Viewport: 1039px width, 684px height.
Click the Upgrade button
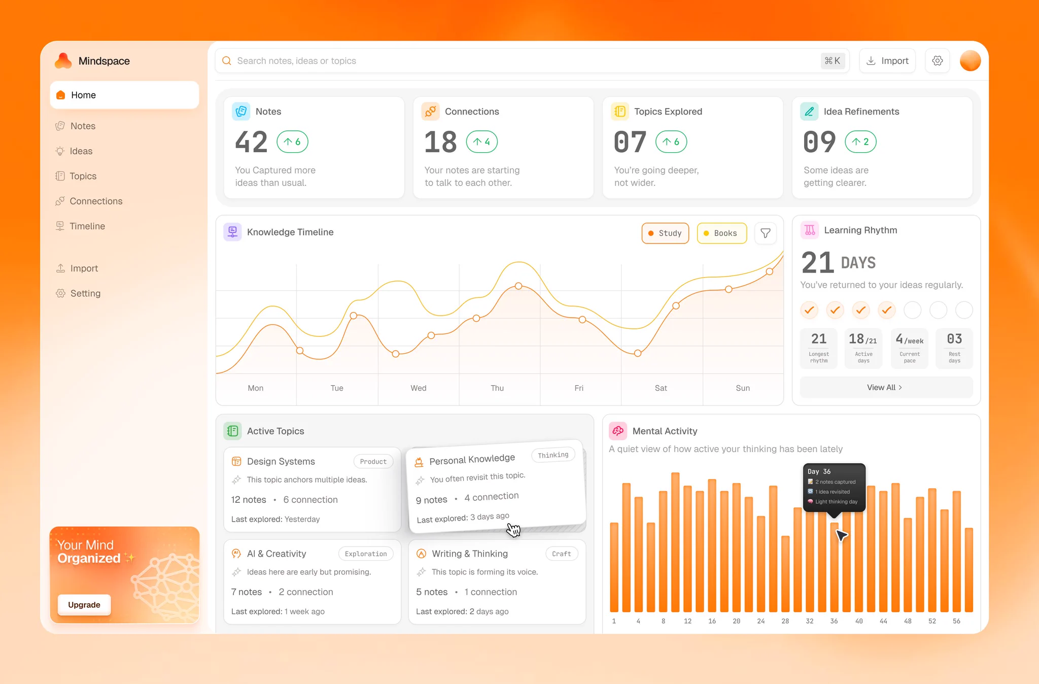84,604
